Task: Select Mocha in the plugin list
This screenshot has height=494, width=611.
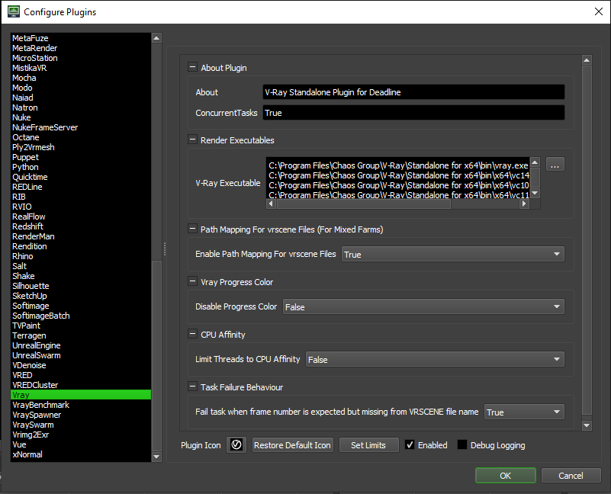Action: 81,78
